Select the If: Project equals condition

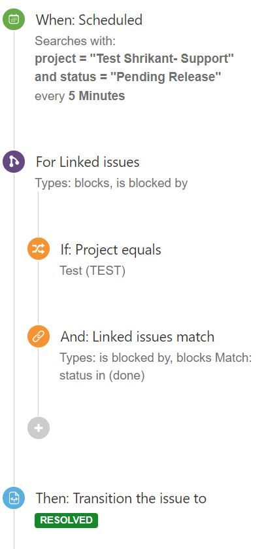click(110, 250)
